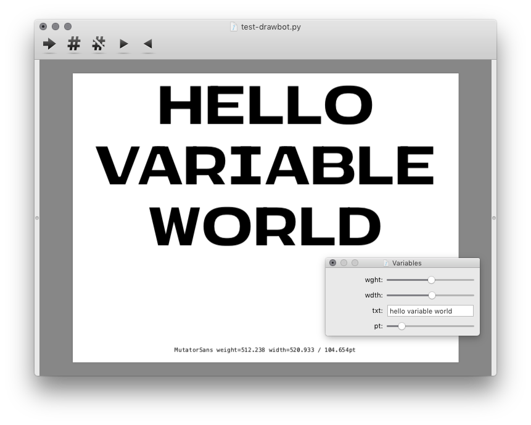Run the script with the arrow icon
Image resolution: width=531 pixels, height=425 pixels.
click(49, 44)
